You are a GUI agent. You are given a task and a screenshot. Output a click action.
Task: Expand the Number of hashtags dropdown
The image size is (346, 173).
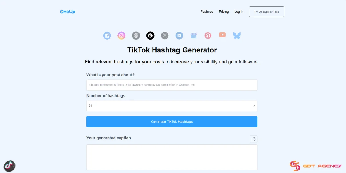[x=172, y=106]
